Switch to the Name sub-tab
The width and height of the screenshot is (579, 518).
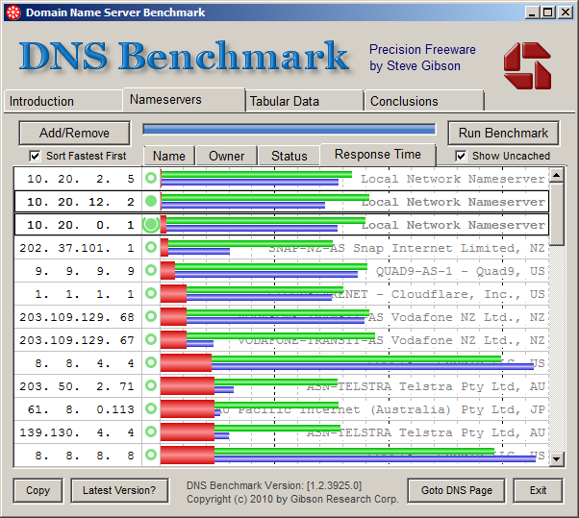pyautogui.click(x=168, y=156)
